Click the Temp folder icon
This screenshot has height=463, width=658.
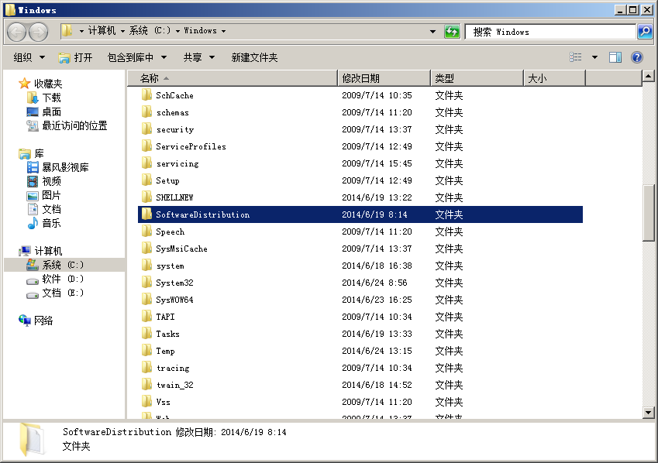tap(146, 351)
